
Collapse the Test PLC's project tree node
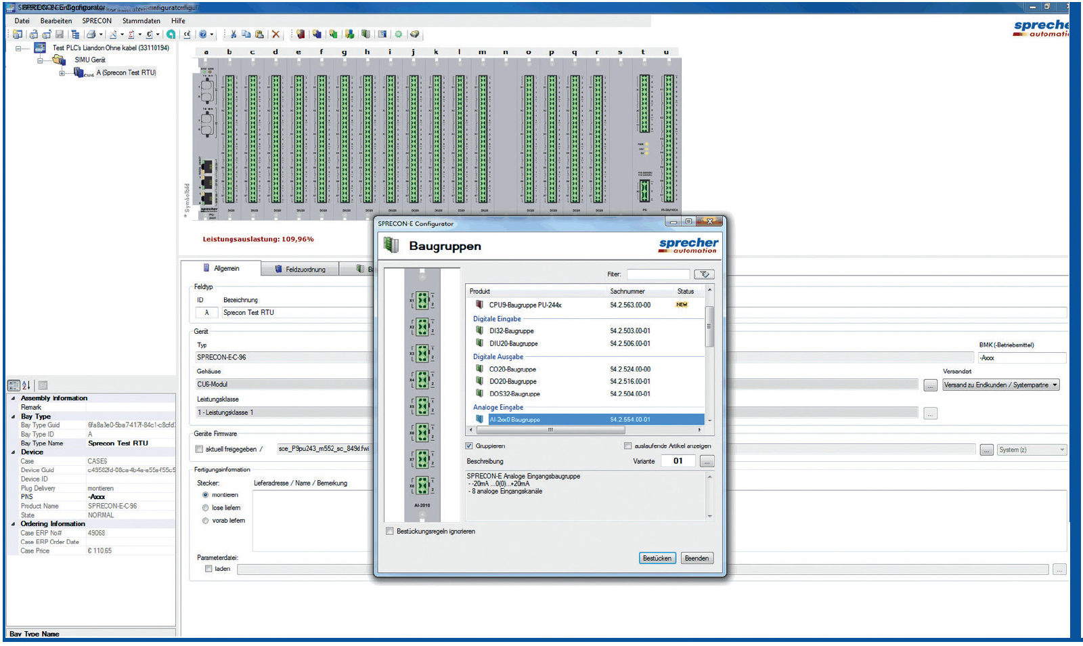[18, 48]
